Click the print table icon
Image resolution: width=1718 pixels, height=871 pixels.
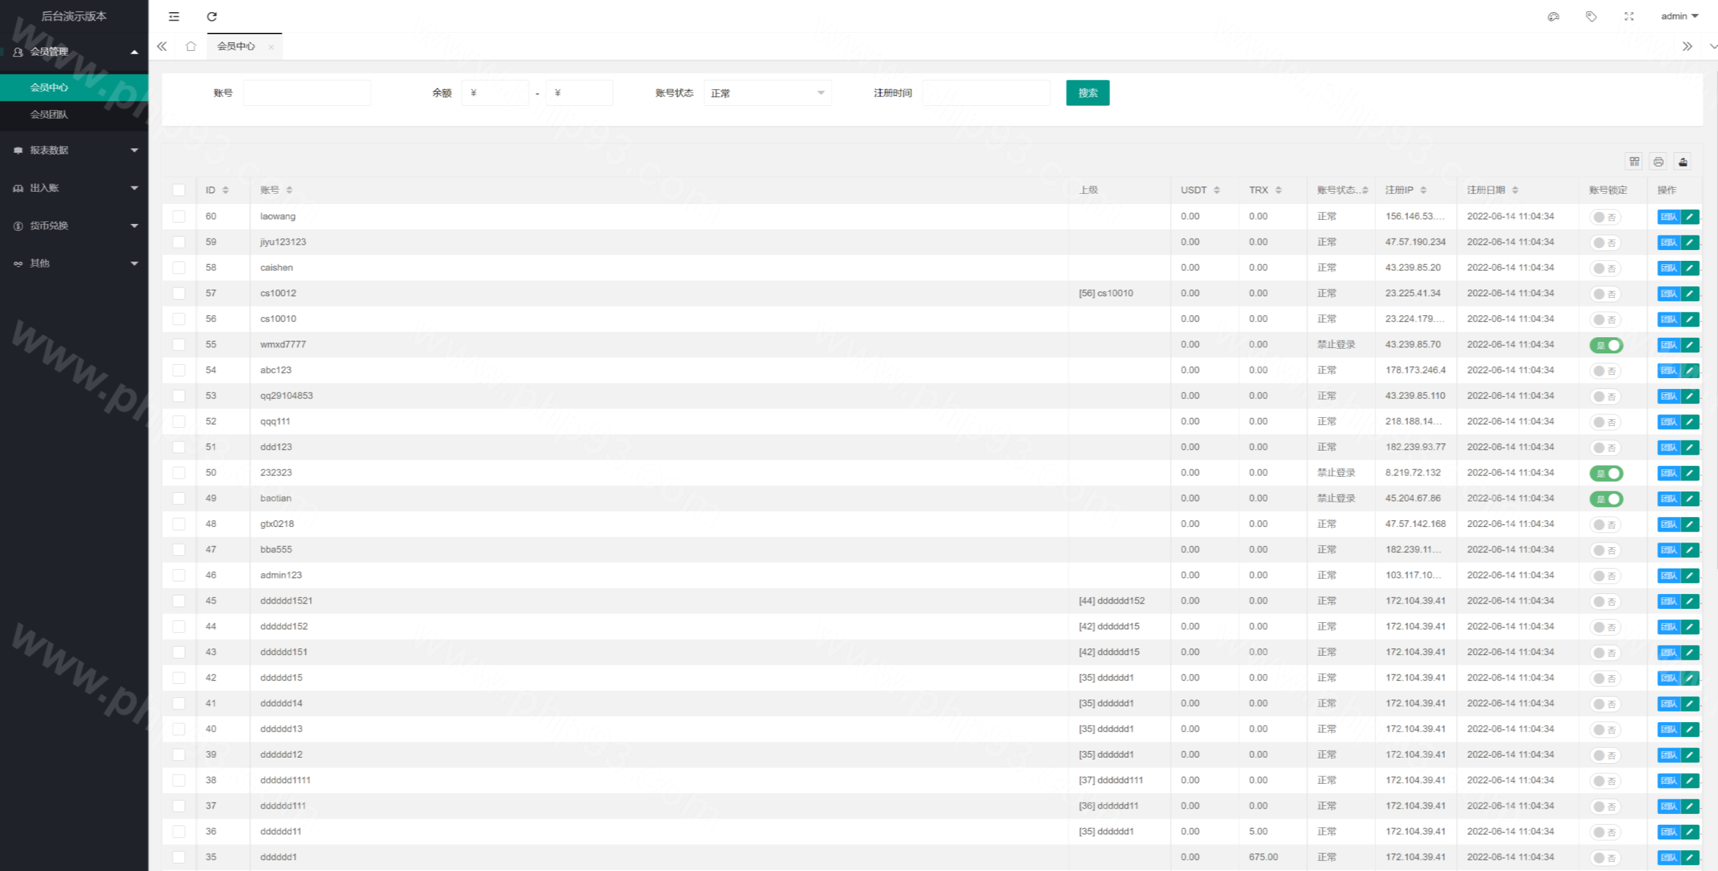(1658, 162)
